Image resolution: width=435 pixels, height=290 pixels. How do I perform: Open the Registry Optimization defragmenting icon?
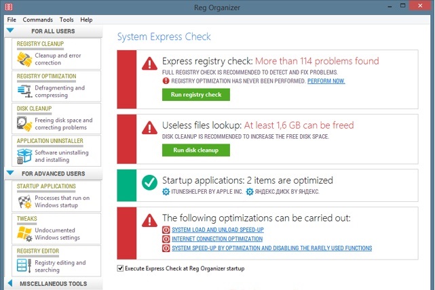tap(24, 91)
